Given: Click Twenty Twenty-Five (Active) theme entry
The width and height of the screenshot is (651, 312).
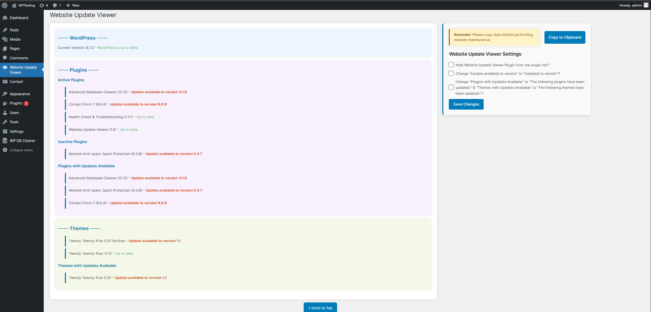Looking at the screenshot, I should (x=125, y=241).
